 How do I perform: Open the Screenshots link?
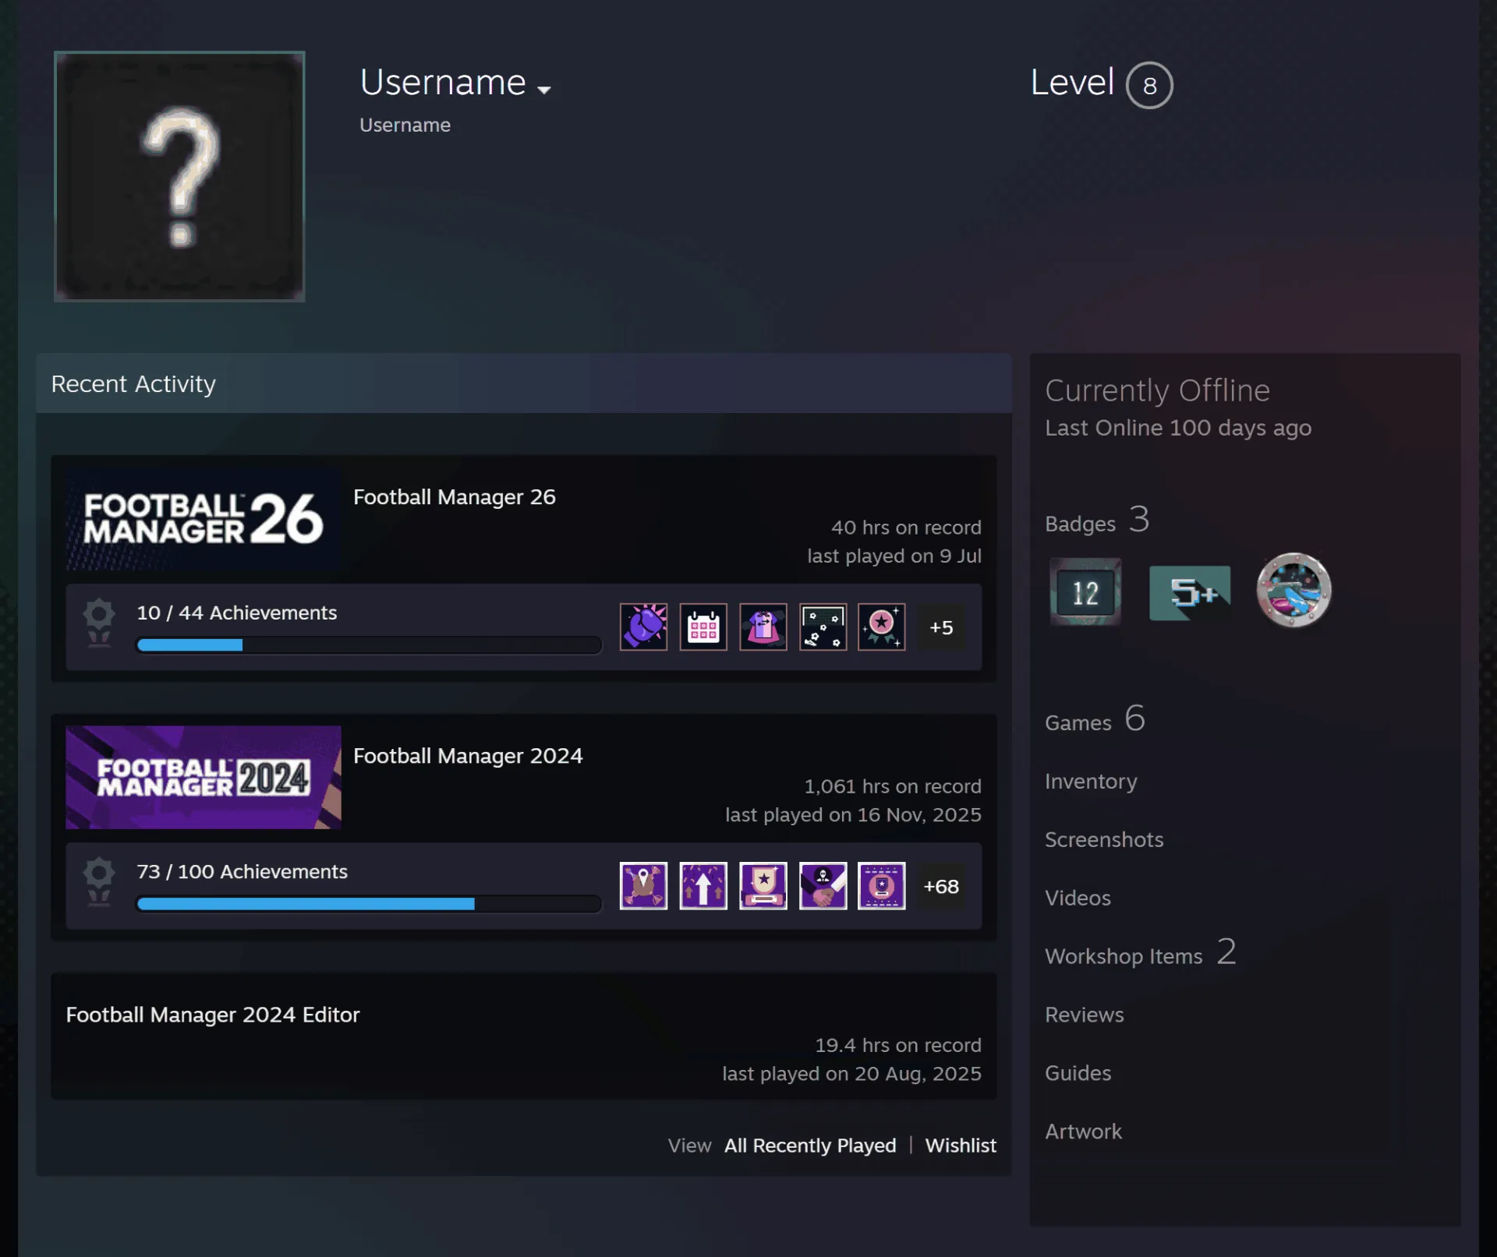(1104, 839)
